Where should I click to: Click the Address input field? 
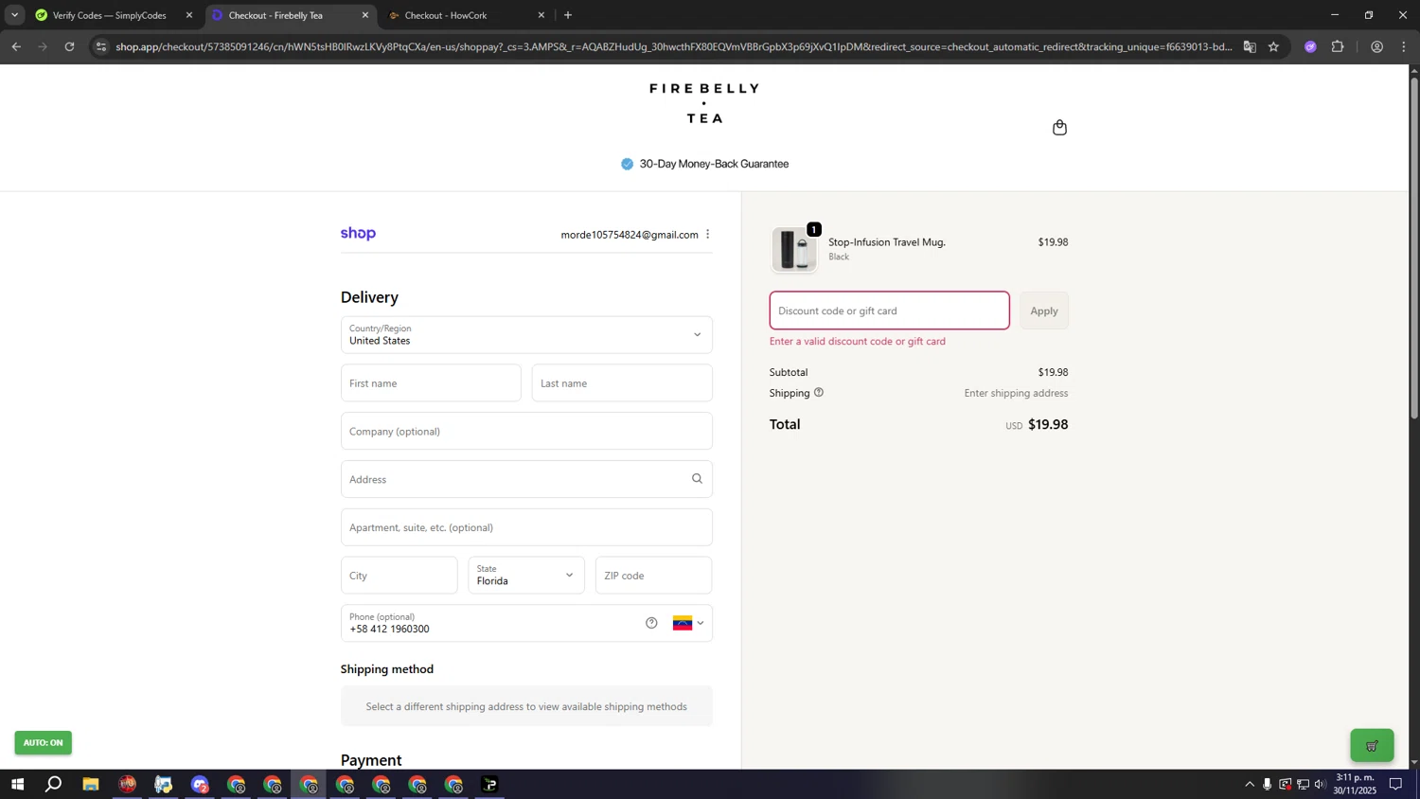pos(526,479)
